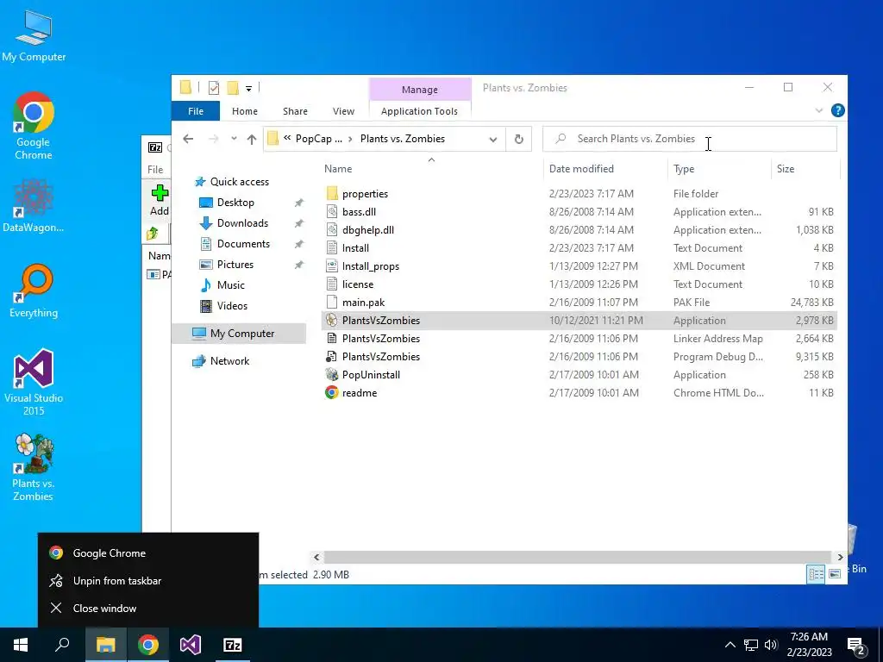Open the Home ribbon tab
The height and width of the screenshot is (662, 883).
click(x=244, y=111)
